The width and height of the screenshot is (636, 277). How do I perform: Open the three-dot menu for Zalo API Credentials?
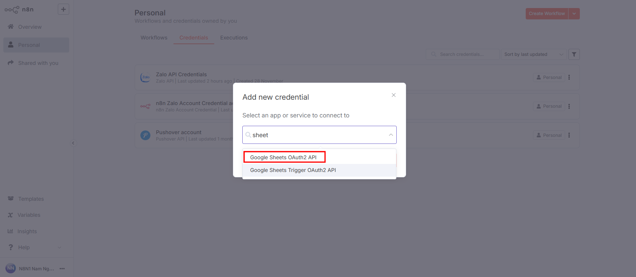pyautogui.click(x=569, y=77)
